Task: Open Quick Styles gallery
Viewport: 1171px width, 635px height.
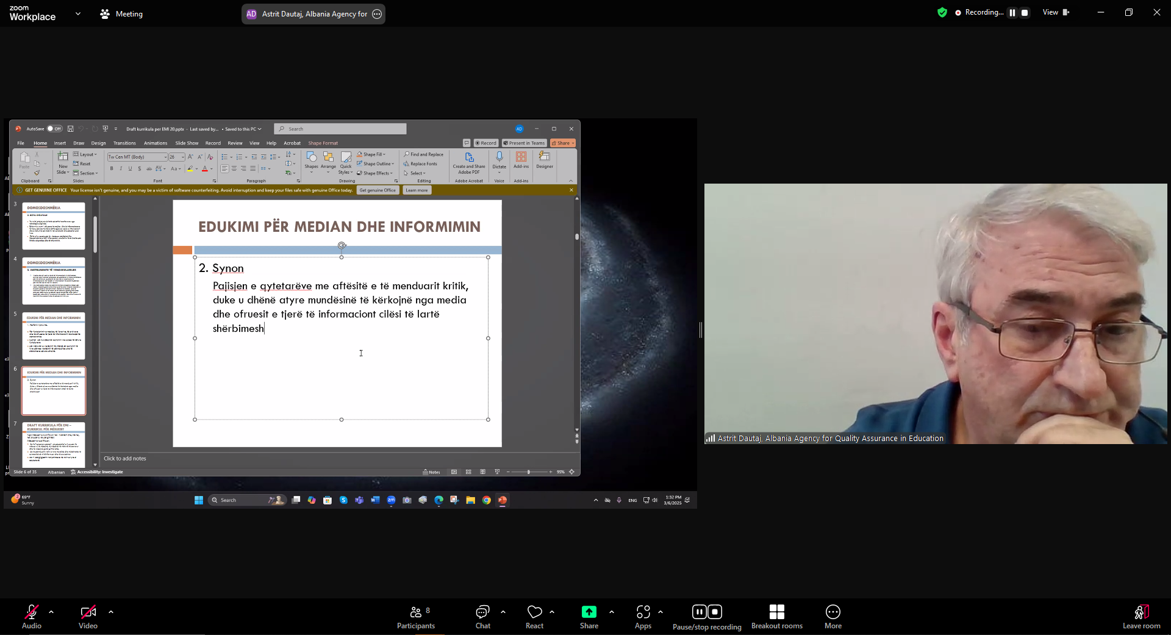Action: (346, 162)
